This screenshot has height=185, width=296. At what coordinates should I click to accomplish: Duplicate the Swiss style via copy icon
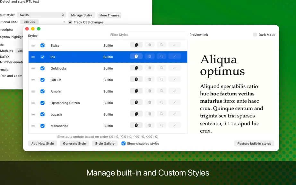136,45
